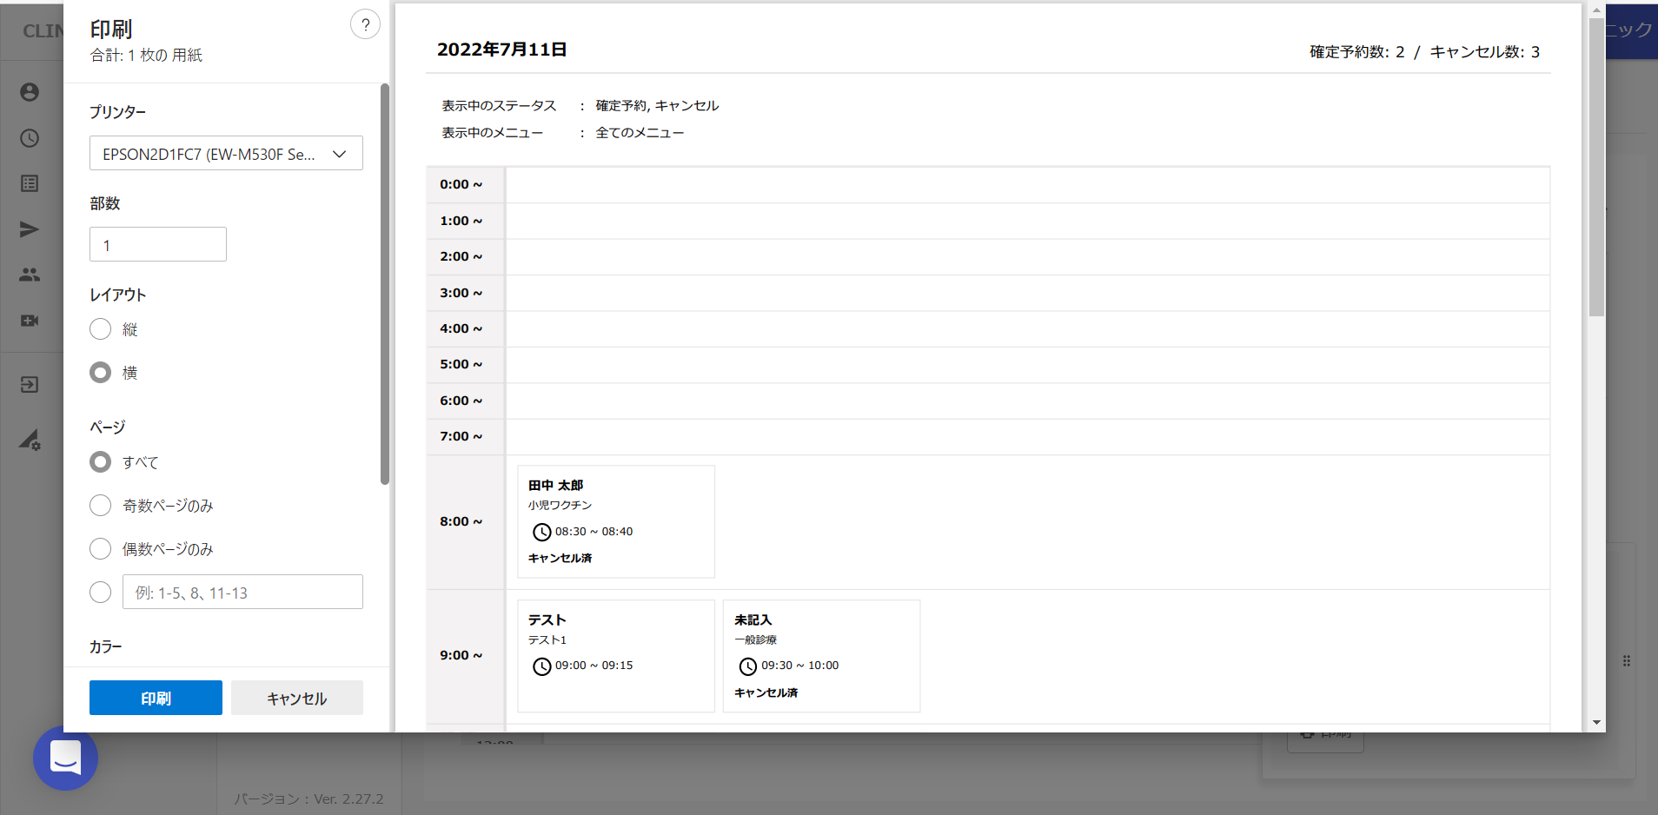Open the EPSON printer dropdown
This screenshot has width=1658, height=815.
[x=226, y=154]
